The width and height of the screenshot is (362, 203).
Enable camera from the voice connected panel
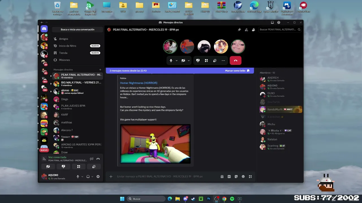48,167
